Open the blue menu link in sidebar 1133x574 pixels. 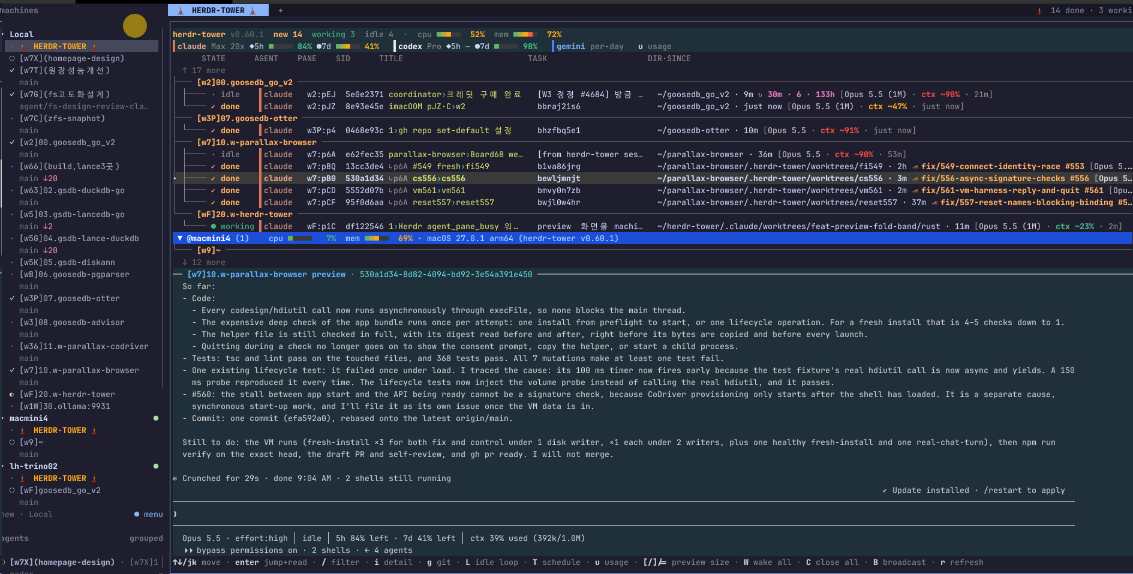[x=149, y=514]
